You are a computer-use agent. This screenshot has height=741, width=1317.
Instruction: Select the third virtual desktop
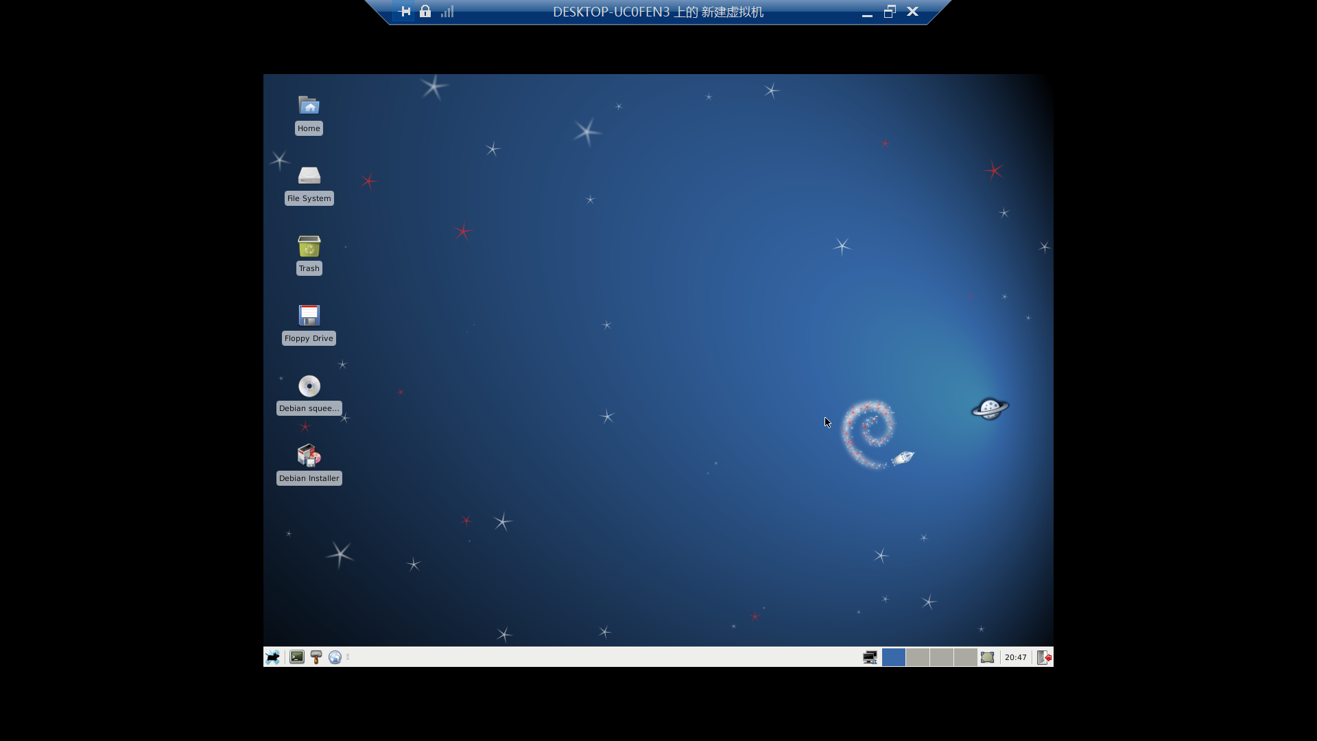pyautogui.click(x=940, y=656)
